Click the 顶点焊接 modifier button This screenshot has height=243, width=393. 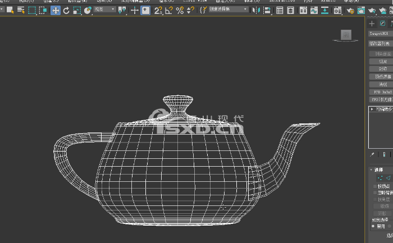pos(381,77)
